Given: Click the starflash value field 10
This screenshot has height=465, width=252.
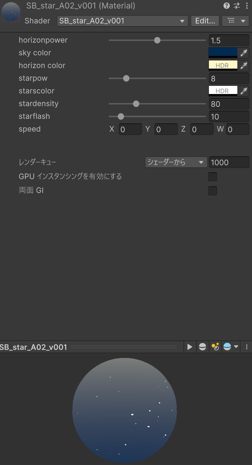Looking at the screenshot, I should click(x=229, y=117).
